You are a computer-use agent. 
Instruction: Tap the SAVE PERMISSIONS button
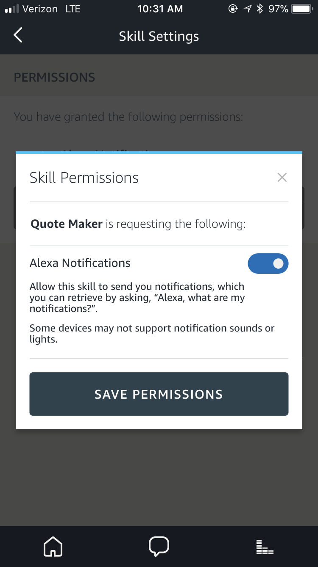(x=159, y=394)
